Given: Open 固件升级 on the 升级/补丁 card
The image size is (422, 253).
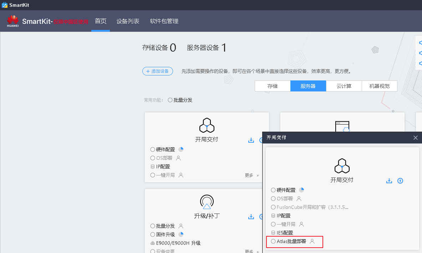Looking at the screenshot, I should coord(163,234).
